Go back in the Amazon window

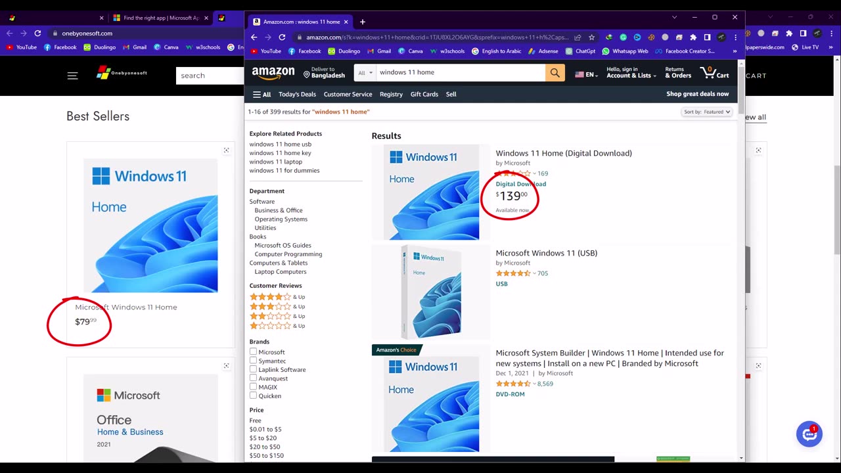click(254, 37)
